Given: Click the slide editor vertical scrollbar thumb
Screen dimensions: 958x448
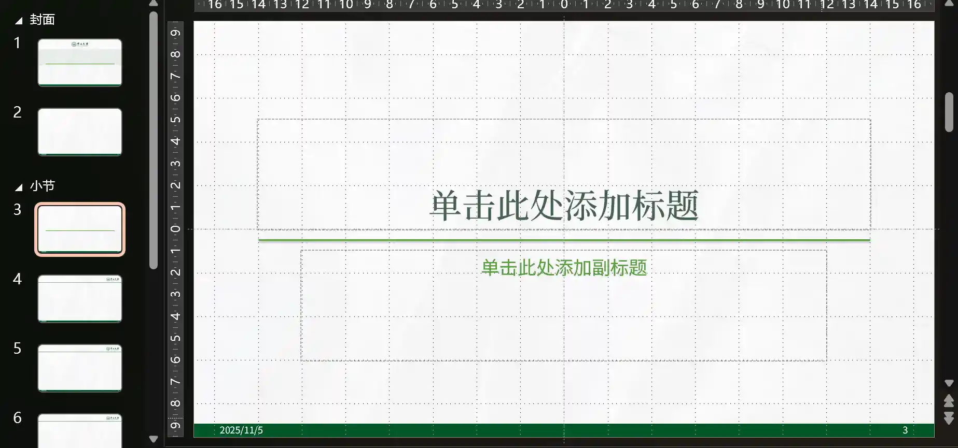Looking at the screenshot, I should click(x=949, y=112).
